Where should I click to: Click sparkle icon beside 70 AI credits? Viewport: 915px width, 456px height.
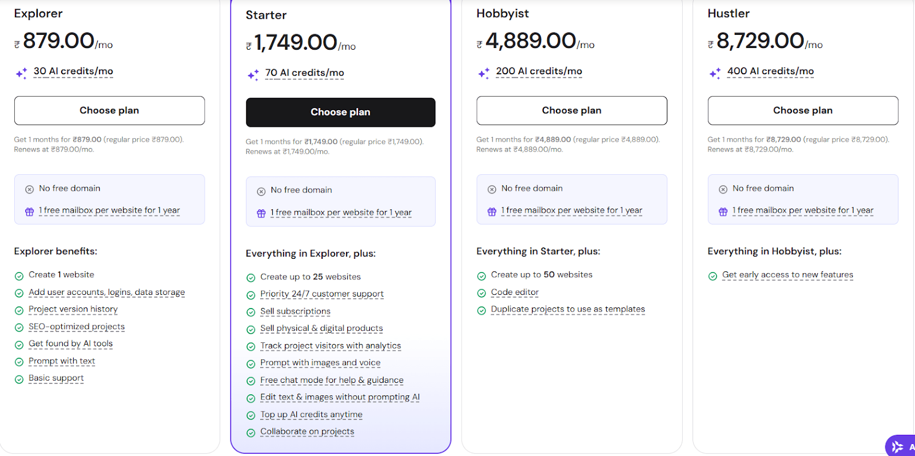click(x=253, y=75)
